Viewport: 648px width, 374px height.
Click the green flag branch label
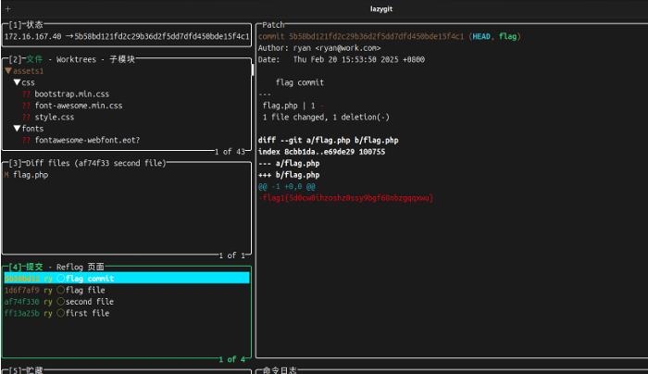click(507, 36)
